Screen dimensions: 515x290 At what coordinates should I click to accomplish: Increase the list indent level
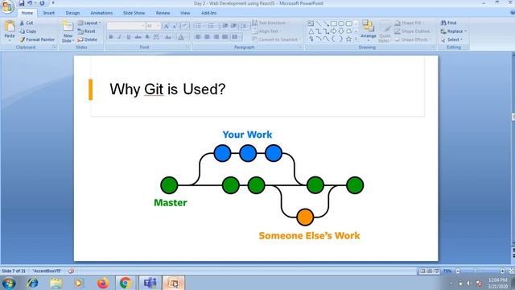(233, 26)
